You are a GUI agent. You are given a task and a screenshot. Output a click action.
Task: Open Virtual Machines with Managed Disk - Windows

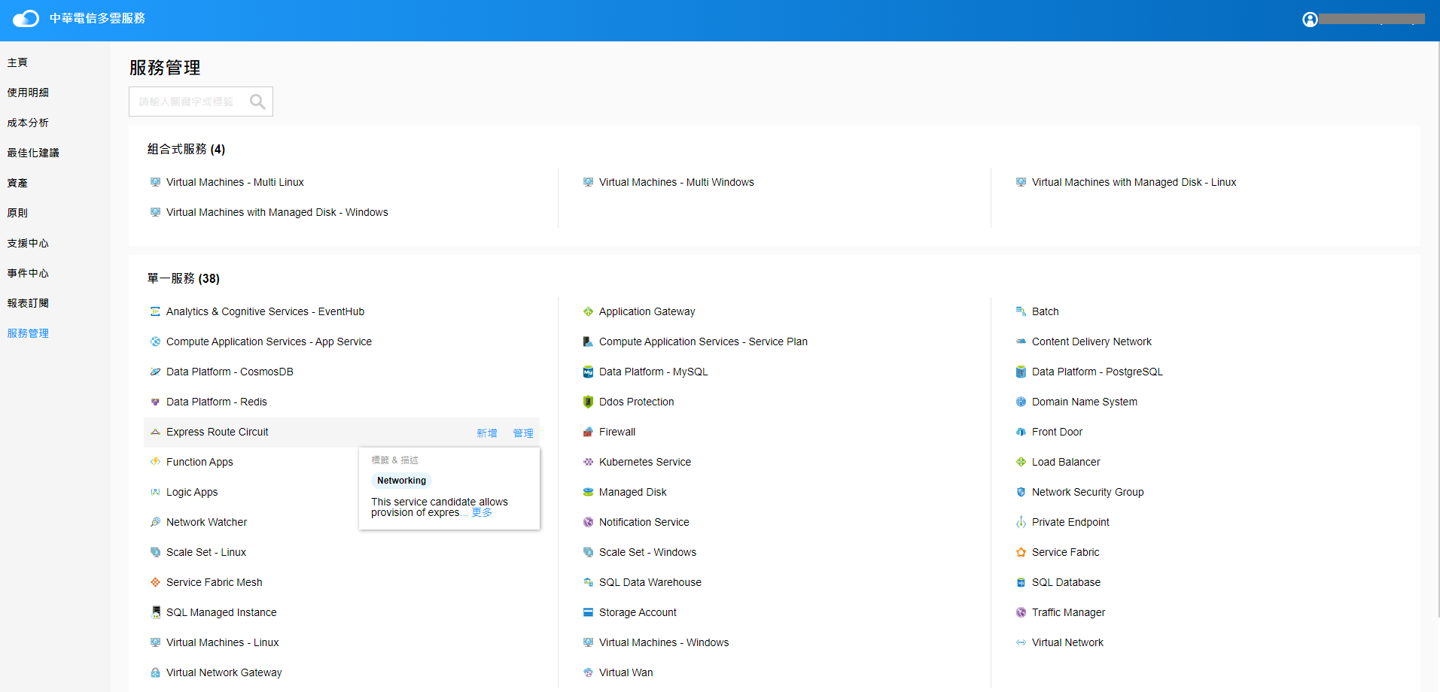point(277,212)
